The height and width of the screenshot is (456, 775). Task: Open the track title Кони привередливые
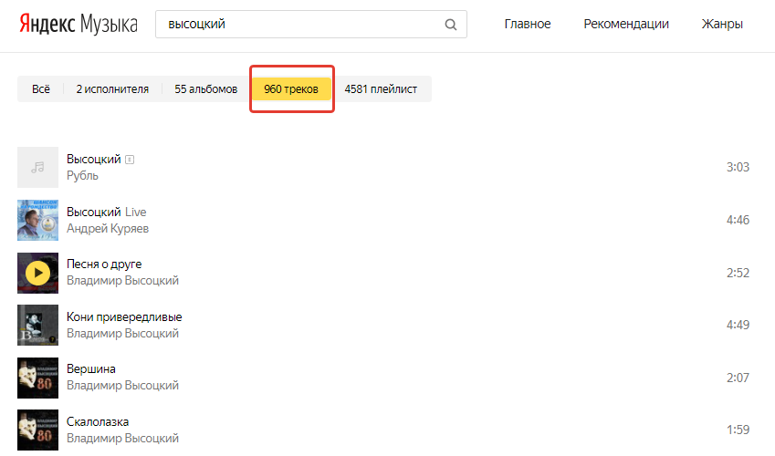[x=124, y=316]
